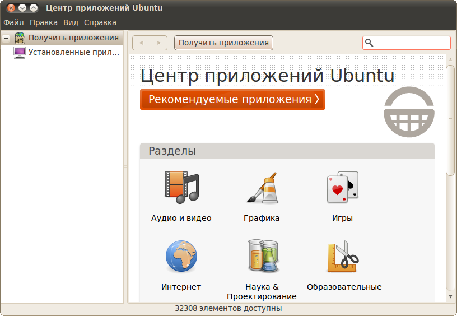Open the Вид menu
Screen dimensions: 457x316
(71, 22)
